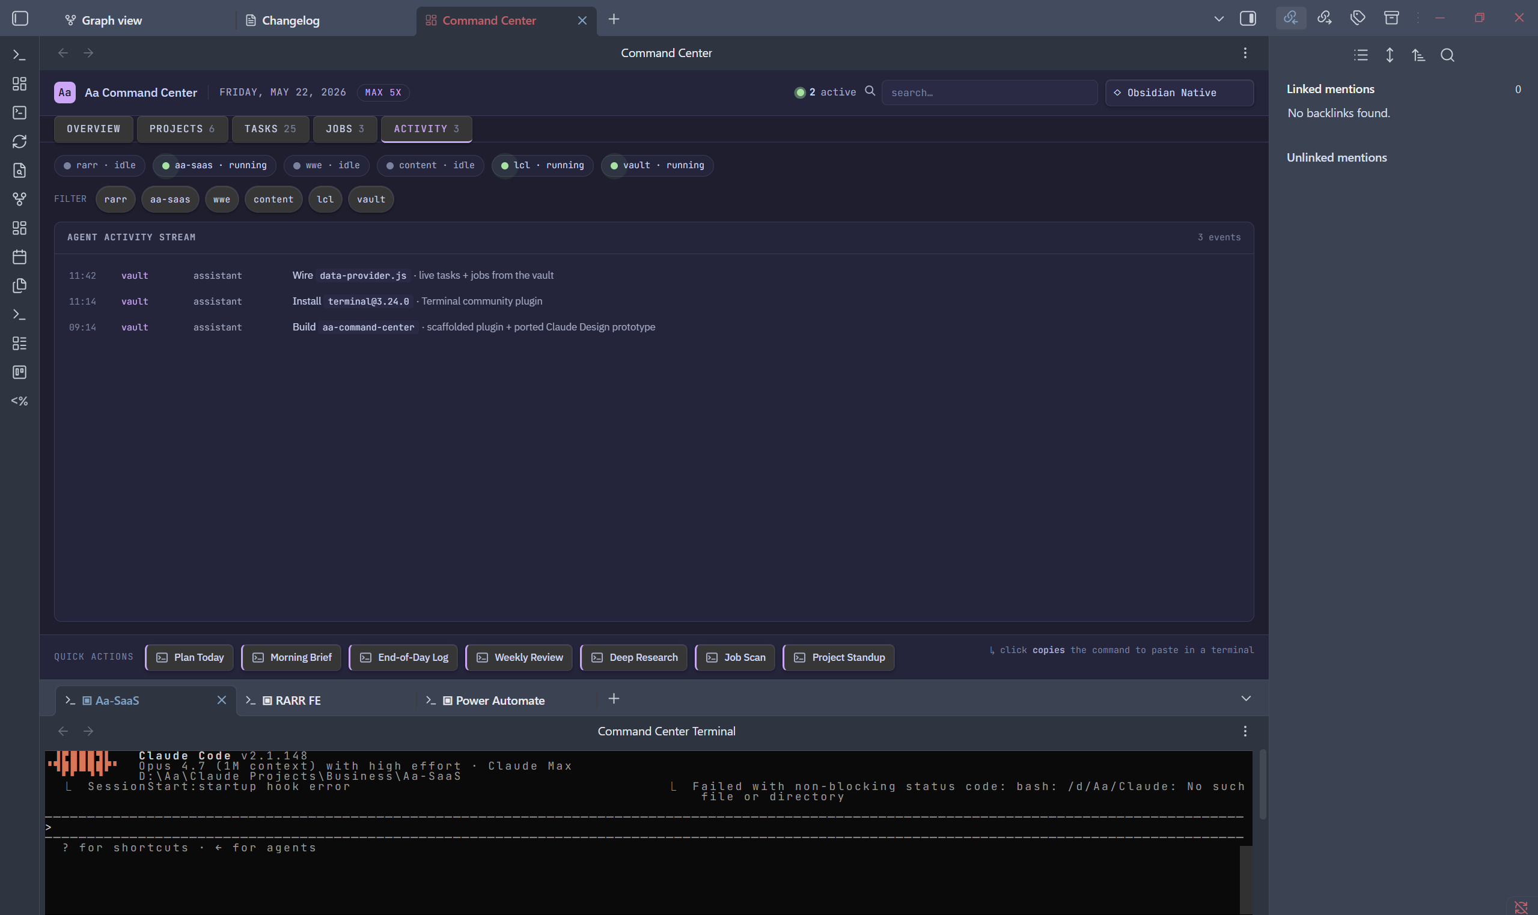This screenshot has width=1538, height=915.
Task: Open the archive box sidebar icon
Action: click(x=1391, y=18)
